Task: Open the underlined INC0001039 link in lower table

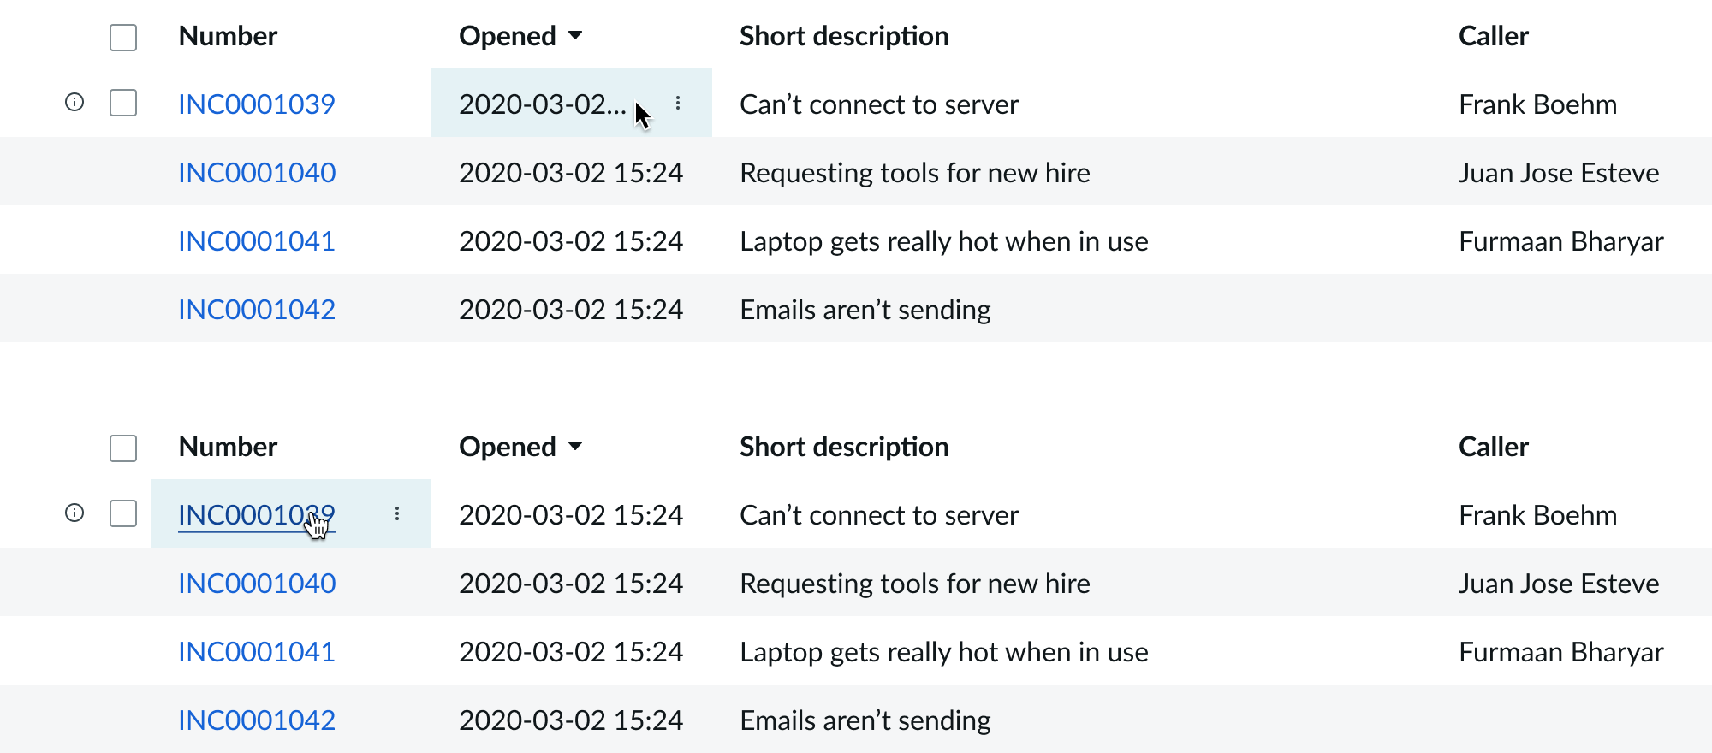Action: coord(248,515)
